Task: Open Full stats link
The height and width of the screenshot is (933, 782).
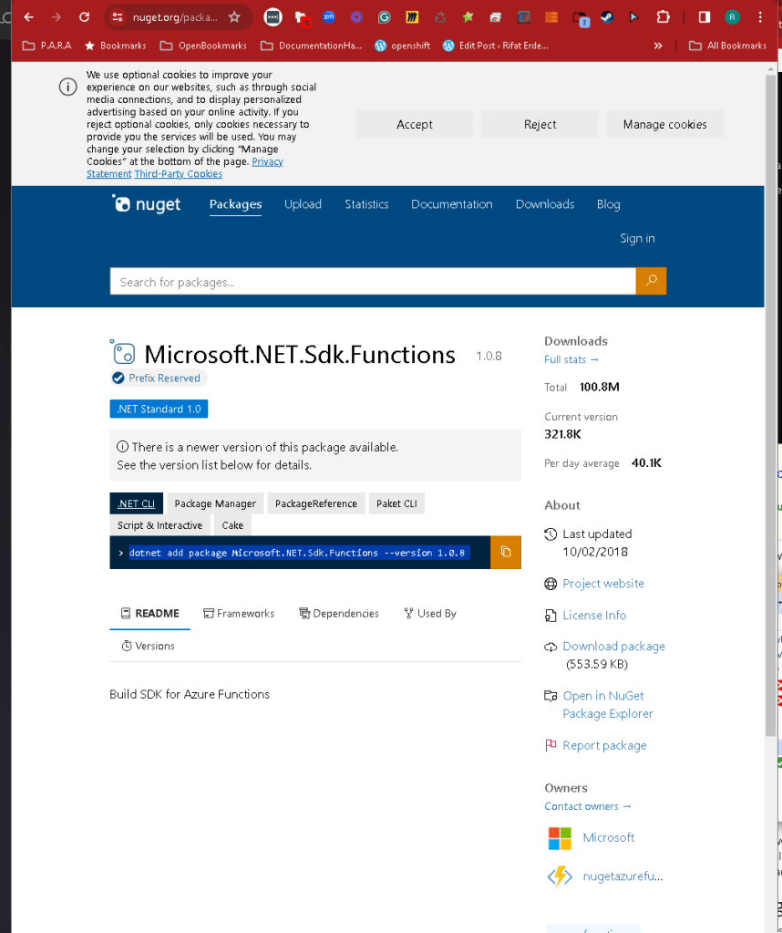Action: [x=571, y=359]
